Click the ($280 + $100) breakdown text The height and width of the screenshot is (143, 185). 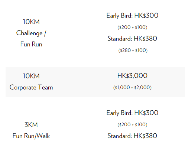point(133,50)
